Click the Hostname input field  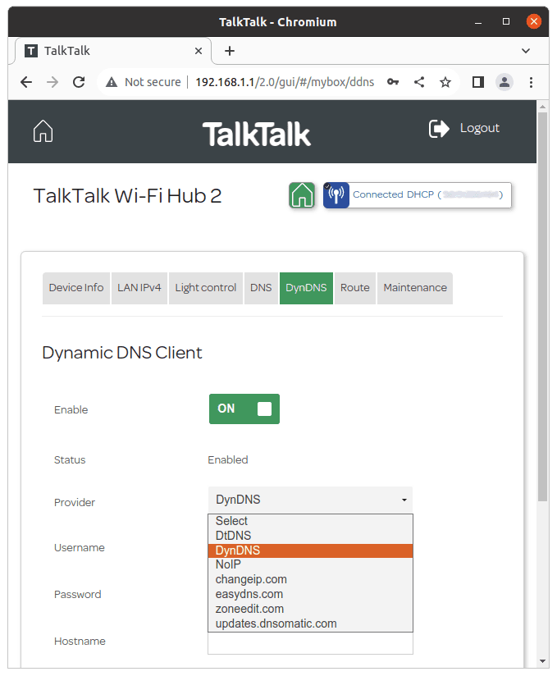click(310, 643)
